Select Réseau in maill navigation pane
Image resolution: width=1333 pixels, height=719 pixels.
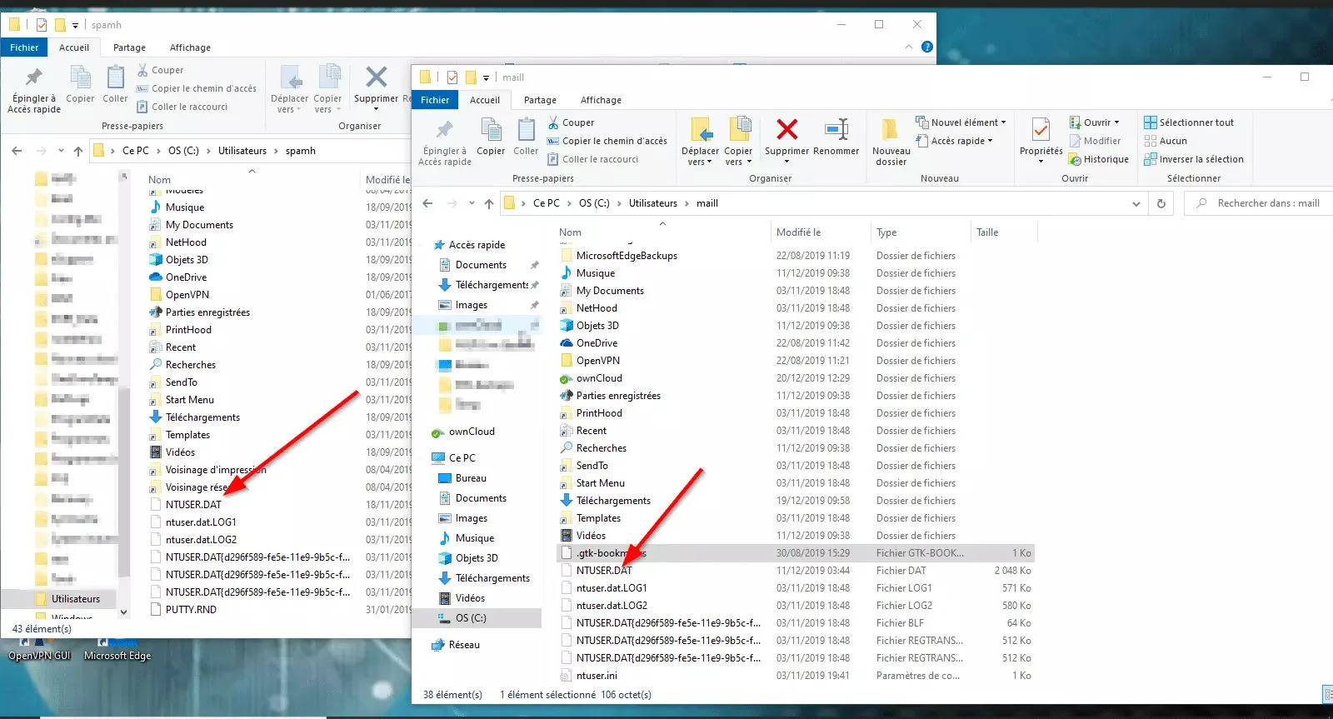click(x=464, y=645)
